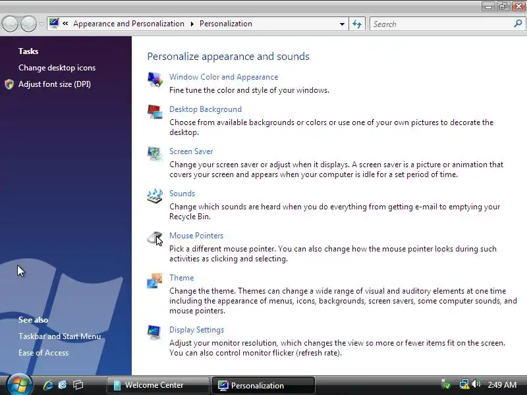
Task: Click Appearance and Personalization breadcrumb
Action: tap(128, 24)
